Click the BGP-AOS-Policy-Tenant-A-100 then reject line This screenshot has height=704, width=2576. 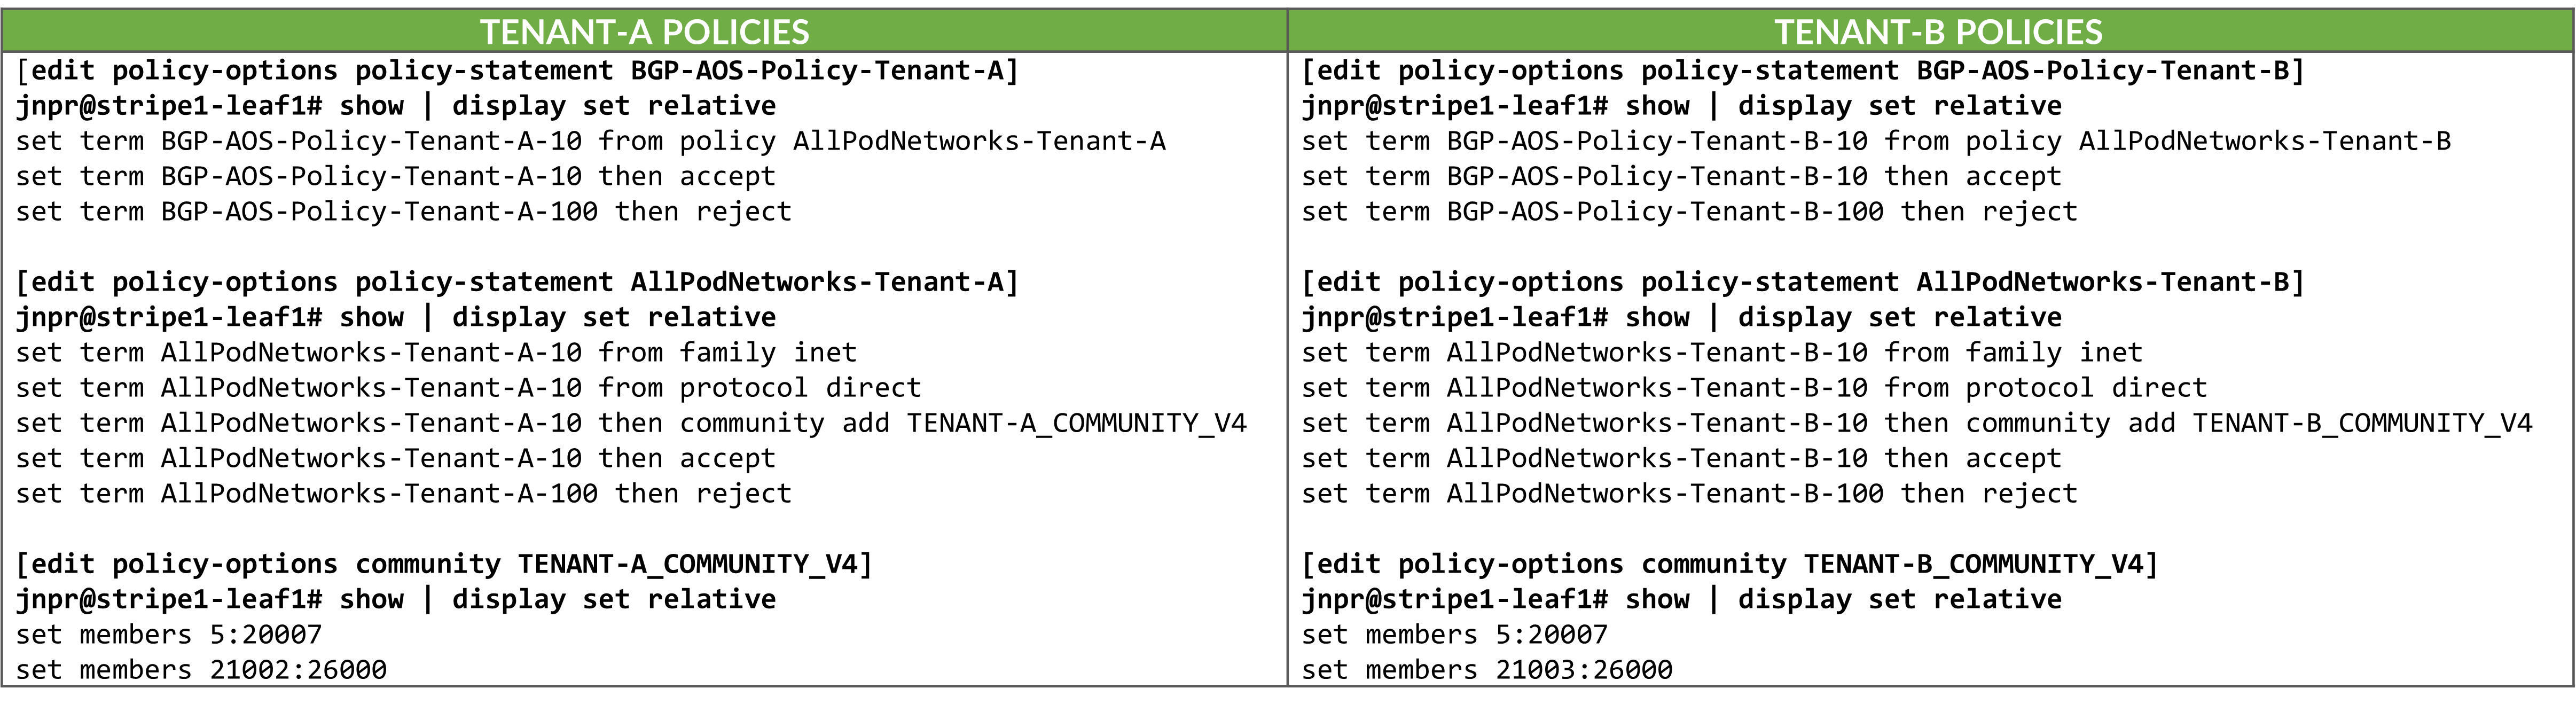coord(403,212)
